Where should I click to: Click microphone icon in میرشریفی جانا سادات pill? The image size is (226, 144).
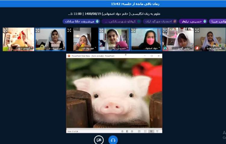[97, 21]
